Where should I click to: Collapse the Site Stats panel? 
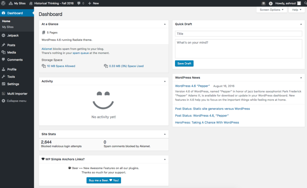click(x=165, y=134)
